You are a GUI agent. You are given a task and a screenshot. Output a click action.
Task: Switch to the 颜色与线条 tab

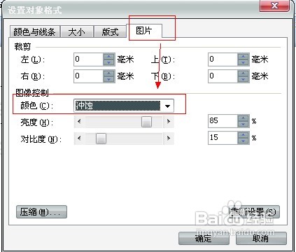click(x=34, y=31)
